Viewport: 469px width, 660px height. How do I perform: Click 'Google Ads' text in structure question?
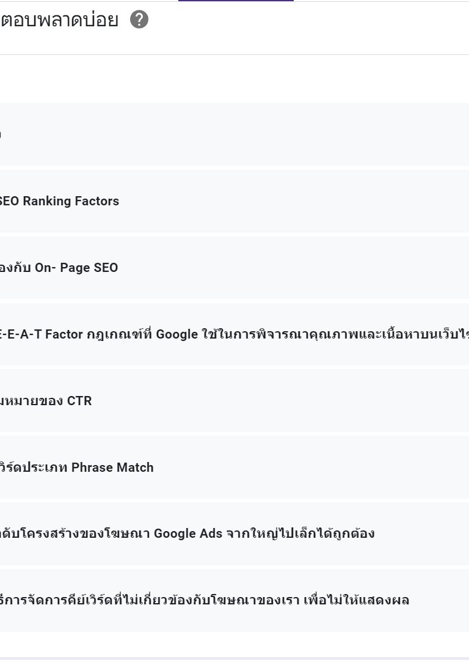(x=188, y=533)
